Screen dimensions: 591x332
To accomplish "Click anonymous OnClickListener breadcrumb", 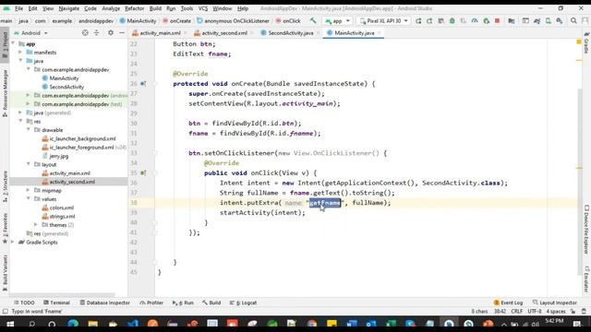I will coord(234,21).
